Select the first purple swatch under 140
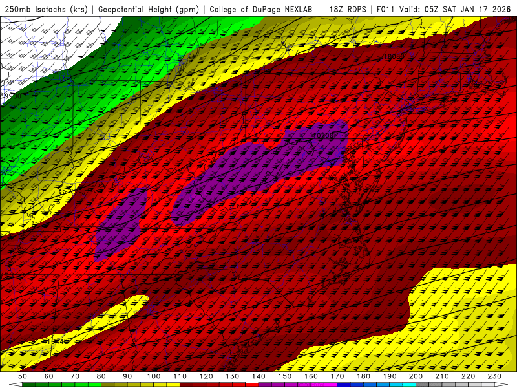The image size is (517, 388). (265, 385)
